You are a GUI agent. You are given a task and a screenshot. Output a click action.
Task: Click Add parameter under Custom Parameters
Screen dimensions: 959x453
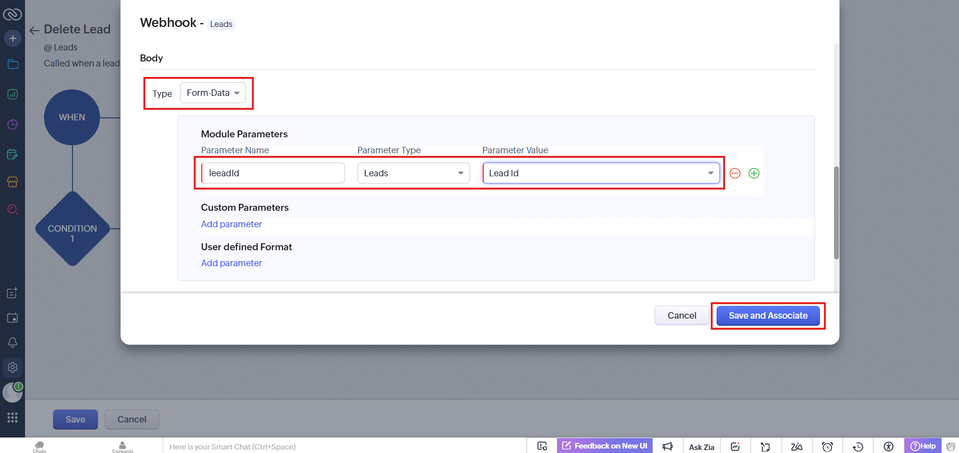231,224
